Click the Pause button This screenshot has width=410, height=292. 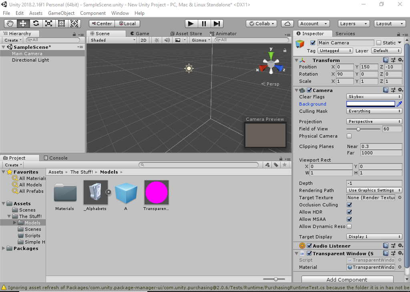pos(204,24)
